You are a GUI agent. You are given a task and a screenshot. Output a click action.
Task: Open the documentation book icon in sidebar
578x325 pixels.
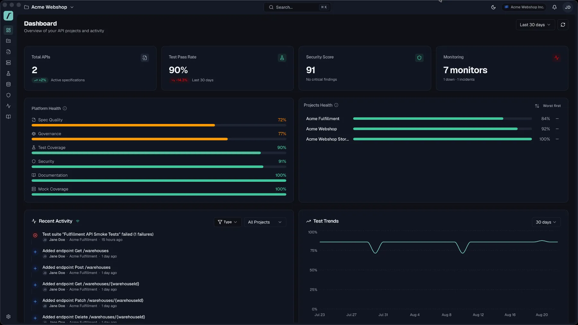pos(8,117)
